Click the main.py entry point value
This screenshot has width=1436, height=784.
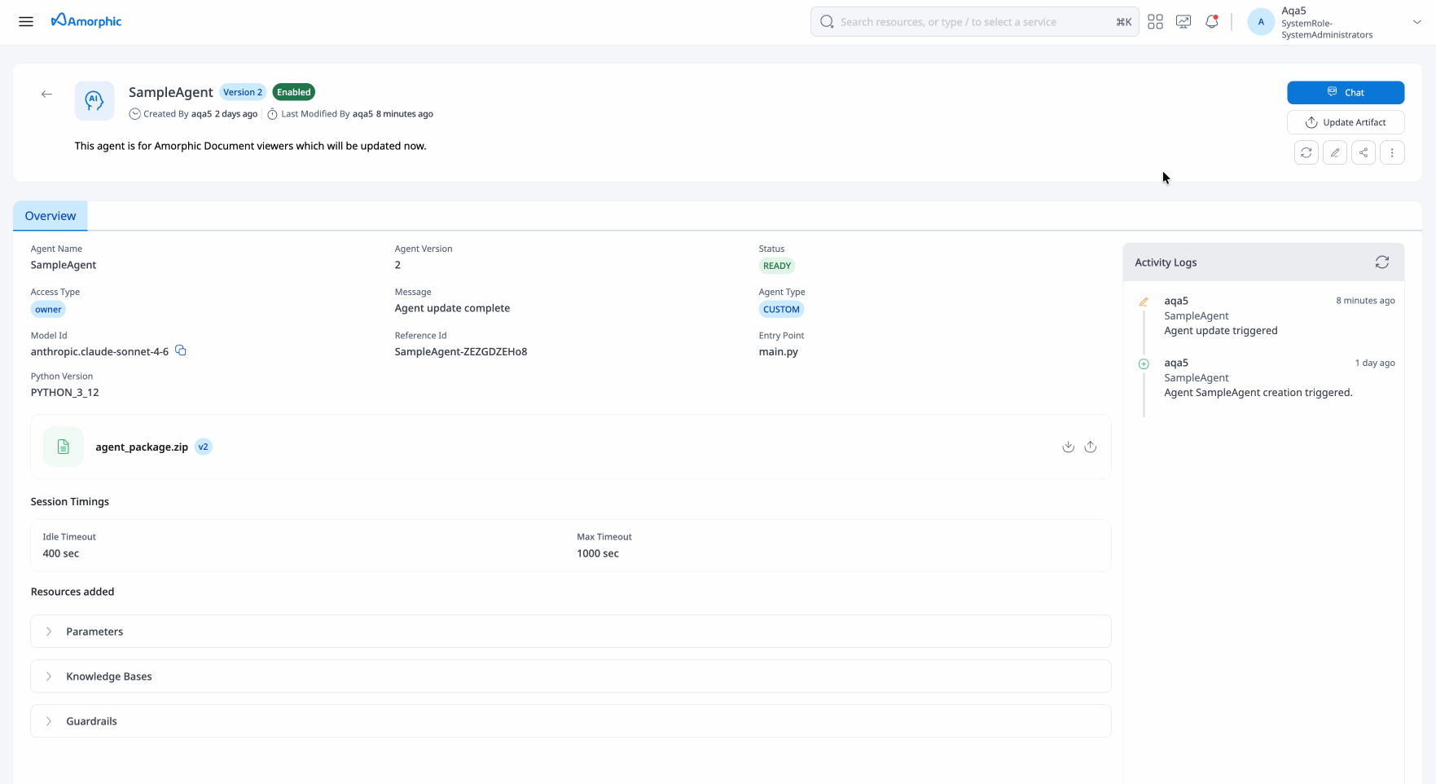pos(779,352)
